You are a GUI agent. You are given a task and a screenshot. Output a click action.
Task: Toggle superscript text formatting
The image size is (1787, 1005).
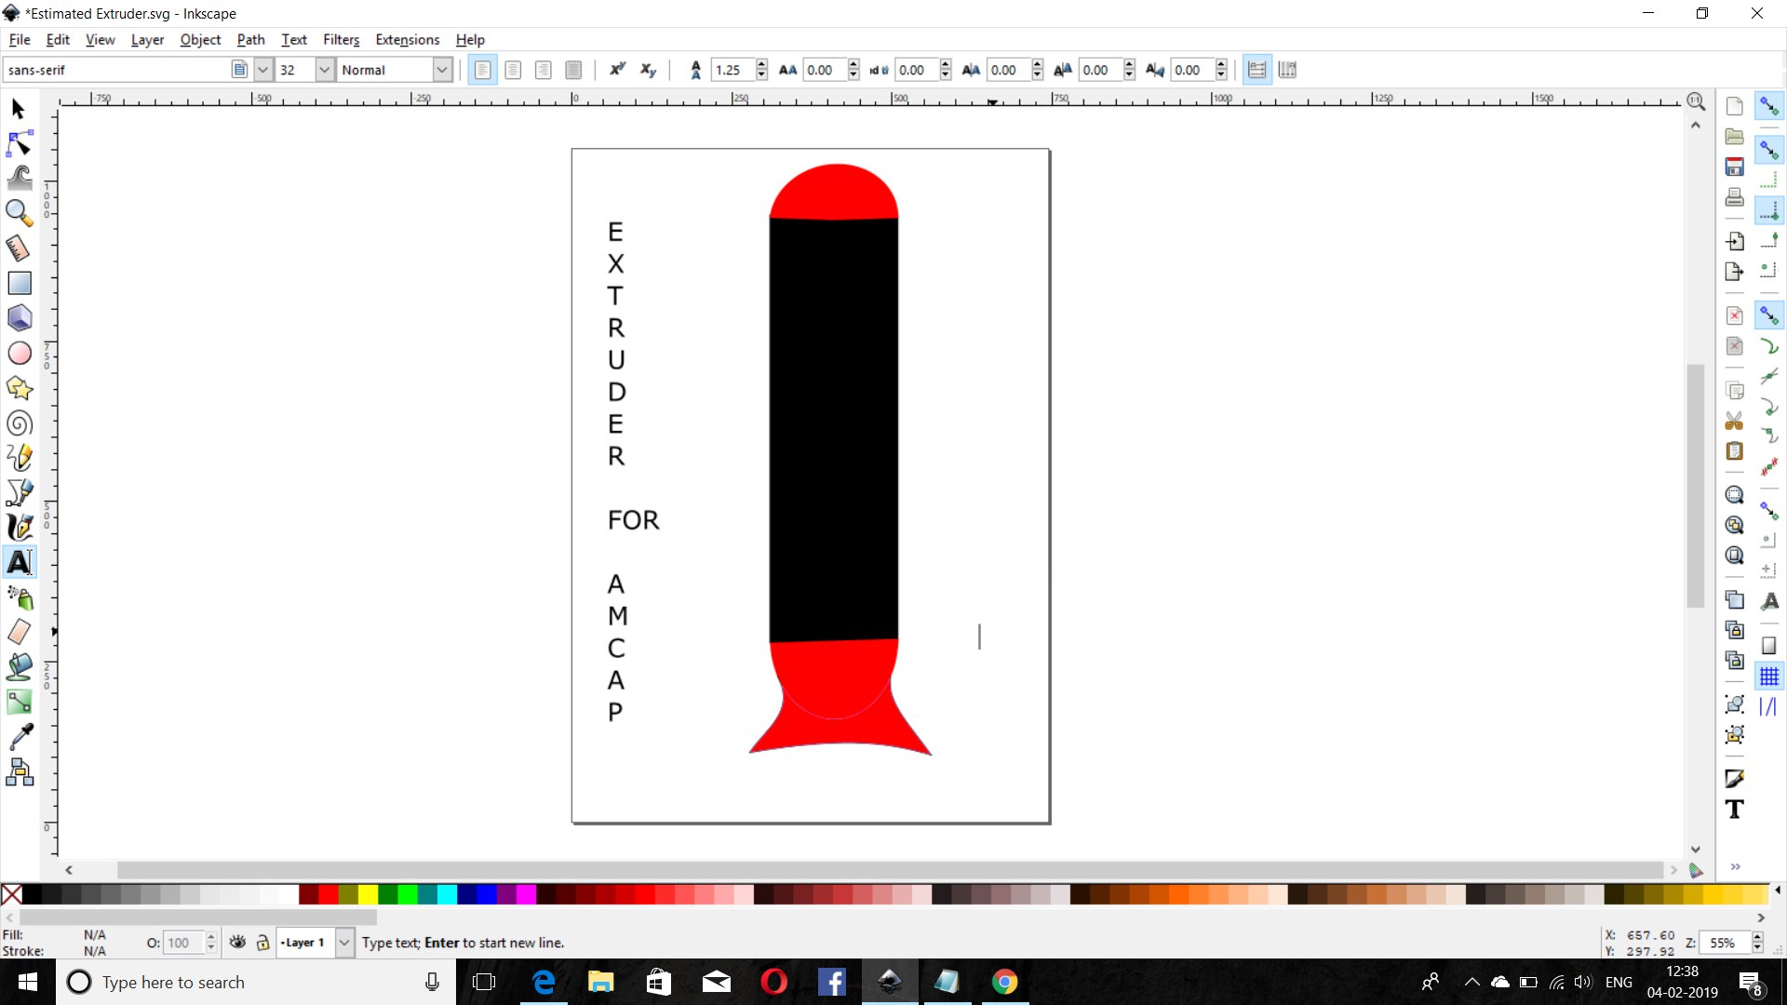617,70
